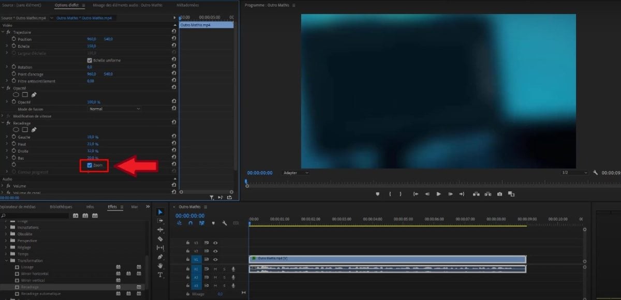Viewport: 621px width, 300px height.
Task: Reset the Opacité parameter with its reset arrow
Action: 173,102
